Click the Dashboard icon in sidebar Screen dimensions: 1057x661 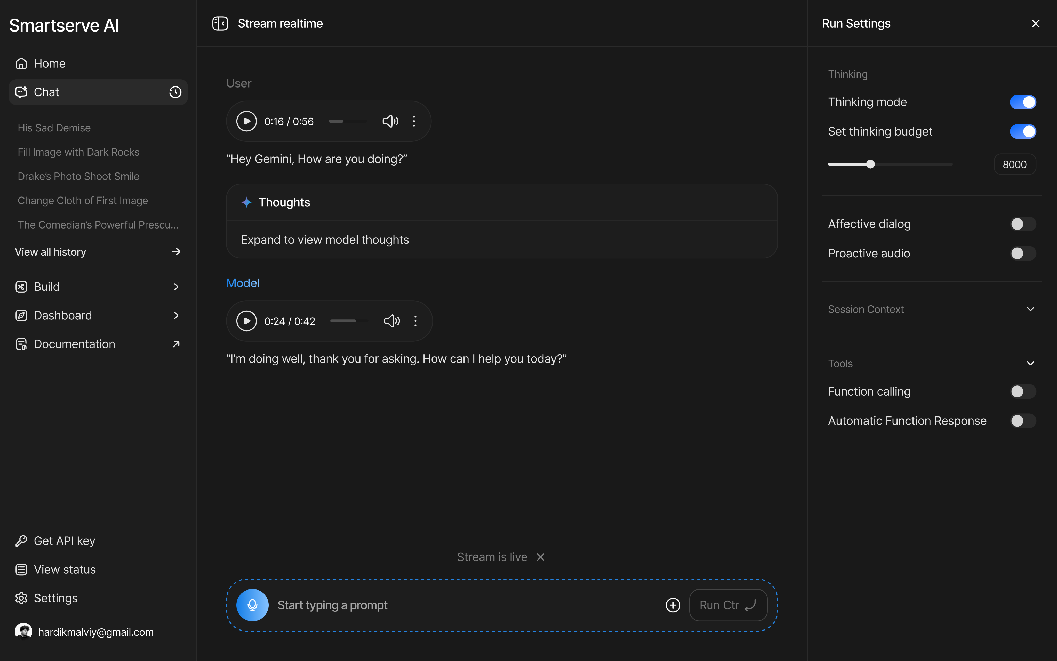21,315
